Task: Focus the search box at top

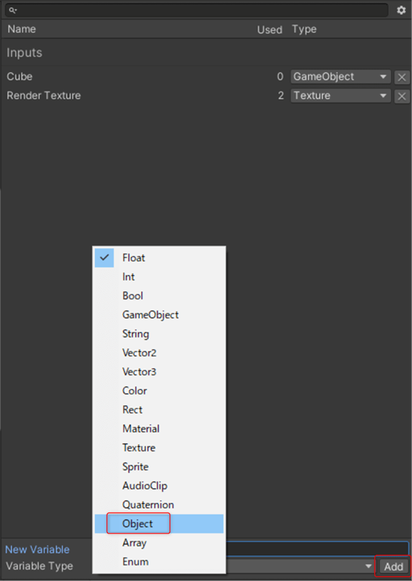Action: [x=199, y=10]
